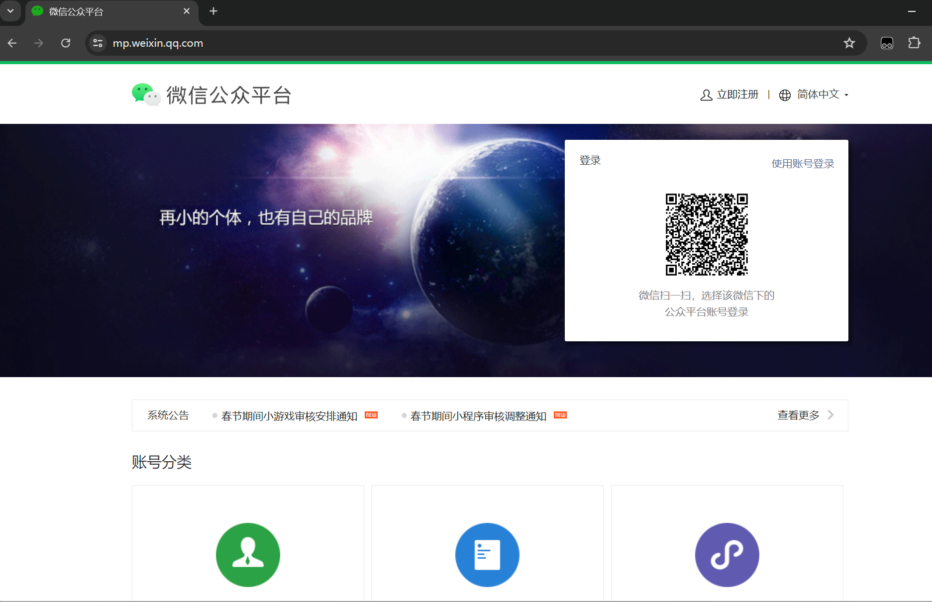Viewport: 932px width, 602px height.
Task: Open the purple 小程序 mini program icon
Action: (727, 555)
